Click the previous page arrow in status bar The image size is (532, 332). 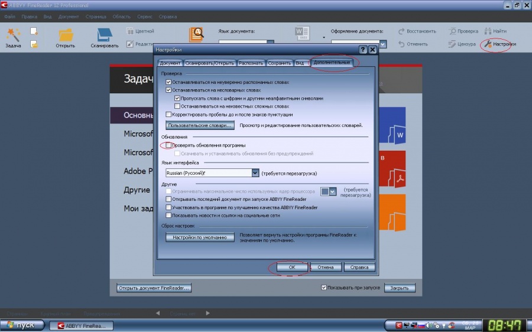158,313
